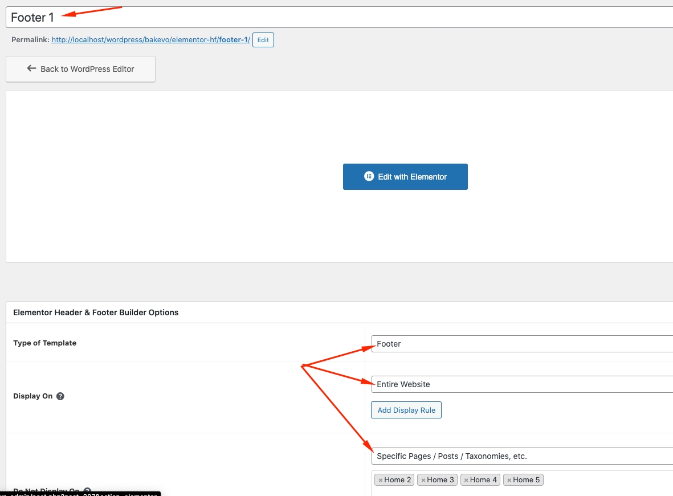Click the left arrow back icon

(x=32, y=68)
